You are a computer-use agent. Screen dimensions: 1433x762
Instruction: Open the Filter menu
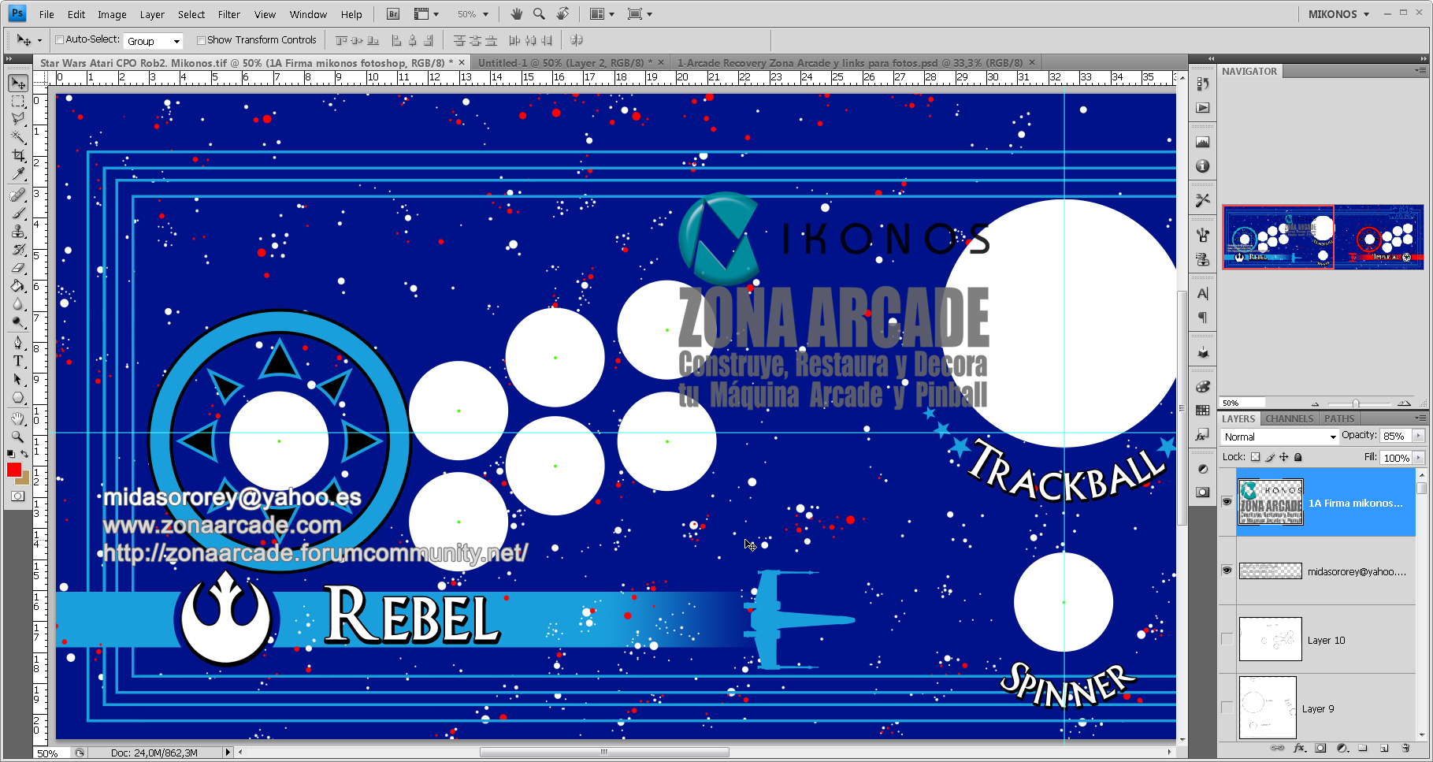(229, 14)
